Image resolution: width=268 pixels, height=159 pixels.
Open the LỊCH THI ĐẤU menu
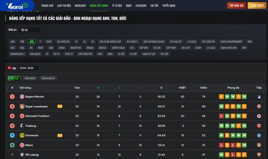(64, 6)
